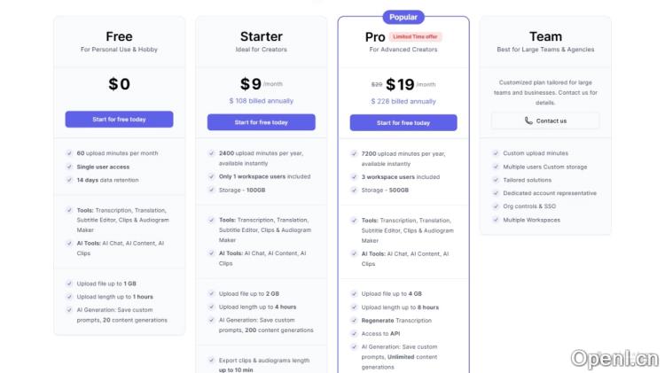Click checkmark next to 3 workspace users
This screenshot has height=373, width=665.
[x=354, y=176]
